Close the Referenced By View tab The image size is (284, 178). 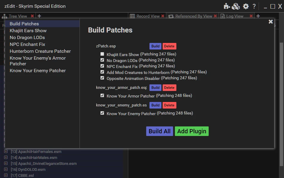pos(215,16)
